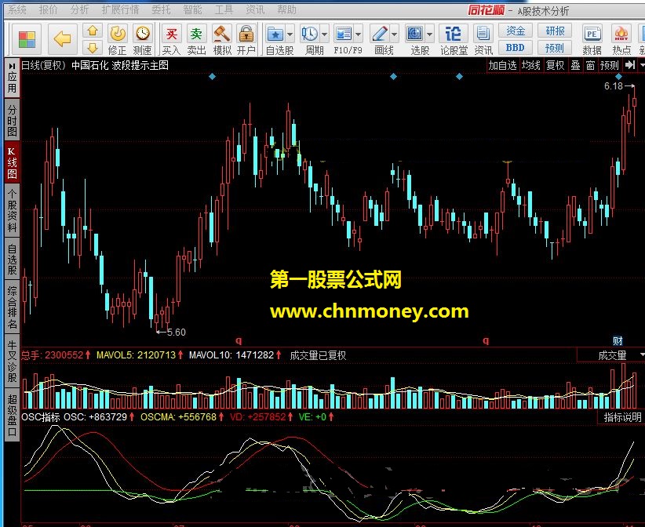The width and height of the screenshot is (645, 527).
Task: Switch to the 个股资料 sidebar tab
Action: [12, 211]
